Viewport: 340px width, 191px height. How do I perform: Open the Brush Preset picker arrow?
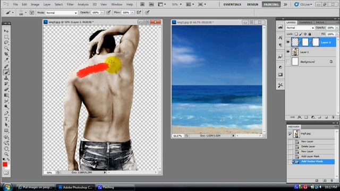(x=26, y=13)
